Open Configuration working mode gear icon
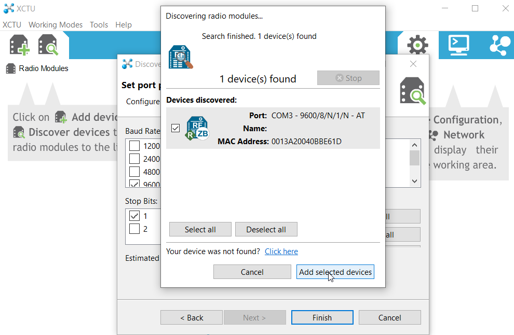514x335 pixels. coord(417,45)
